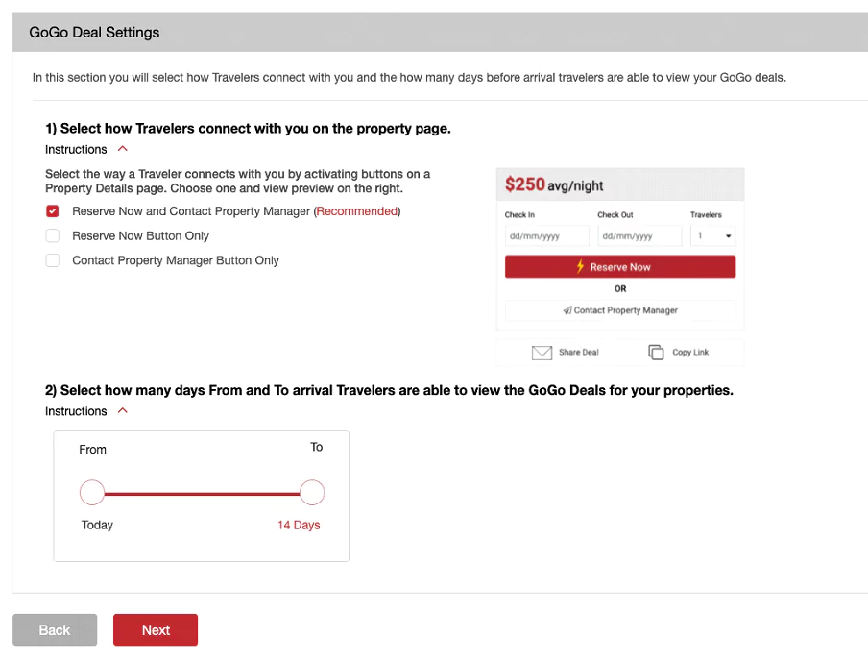Click the Reserve Now preview button
This screenshot has width=868, height=663.
[620, 266]
